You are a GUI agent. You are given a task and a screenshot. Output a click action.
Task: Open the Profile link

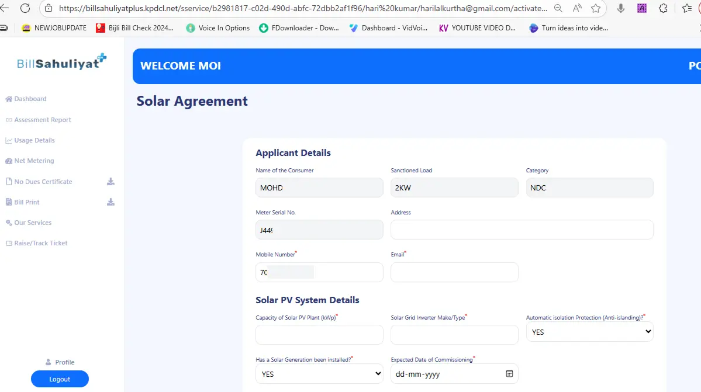point(64,362)
